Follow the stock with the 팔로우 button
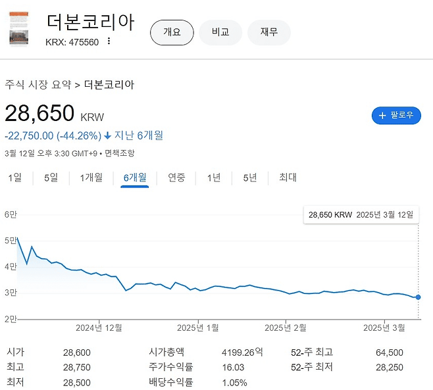 coord(396,115)
